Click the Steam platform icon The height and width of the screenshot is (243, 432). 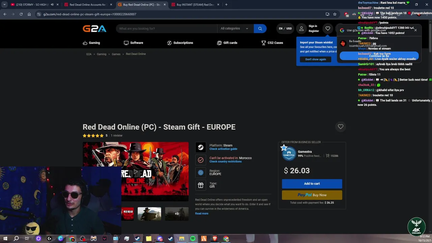click(x=200, y=147)
